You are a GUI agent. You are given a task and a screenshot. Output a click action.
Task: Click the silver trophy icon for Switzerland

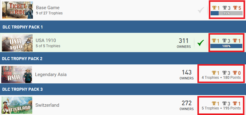[x=224, y=103]
